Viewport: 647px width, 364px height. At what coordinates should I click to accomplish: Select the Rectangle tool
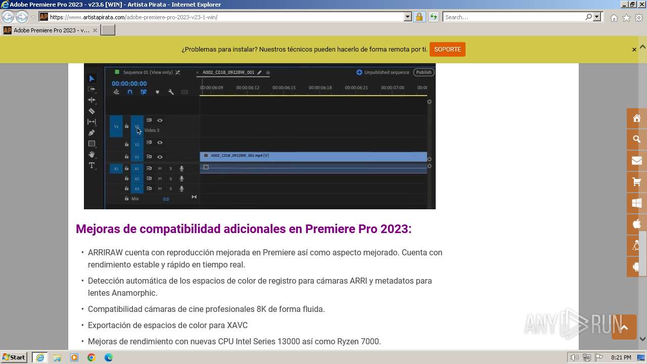click(91, 144)
